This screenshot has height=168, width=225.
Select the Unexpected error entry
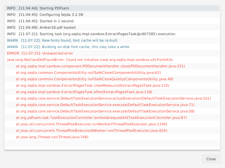tap(38, 53)
